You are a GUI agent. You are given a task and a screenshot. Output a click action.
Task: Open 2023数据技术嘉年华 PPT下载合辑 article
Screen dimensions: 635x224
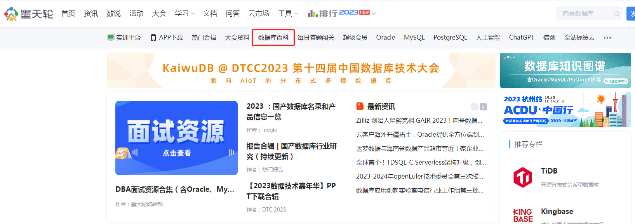[x=291, y=191]
